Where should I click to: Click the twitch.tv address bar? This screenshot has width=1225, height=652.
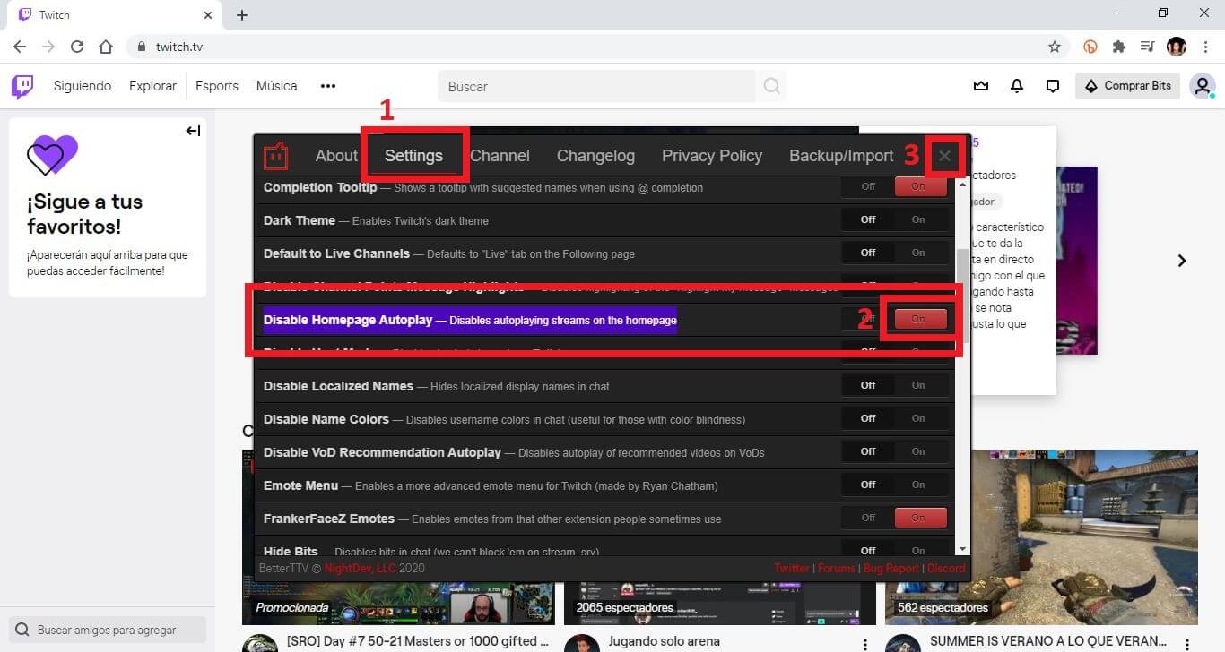(592, 47)
